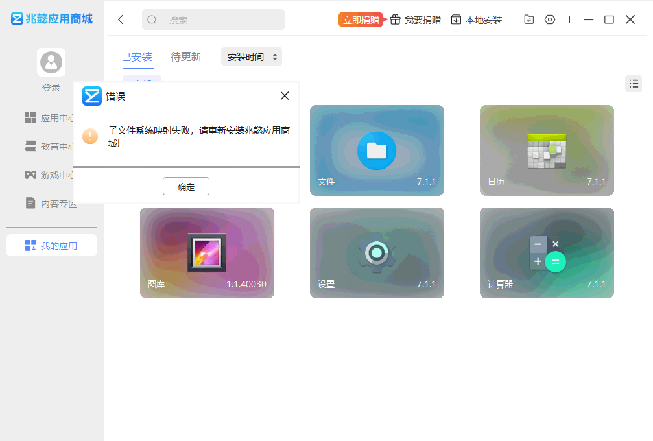Click the error dialog app icon
This screenshot has width=653, height=441.
(x=91, y=96)
